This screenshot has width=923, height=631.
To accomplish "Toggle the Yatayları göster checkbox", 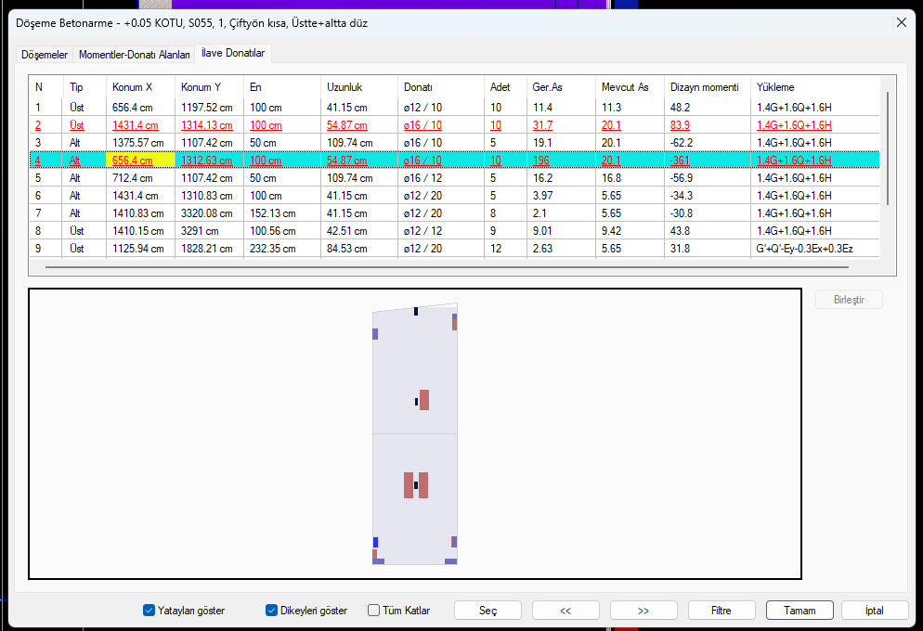I will 149,611.
